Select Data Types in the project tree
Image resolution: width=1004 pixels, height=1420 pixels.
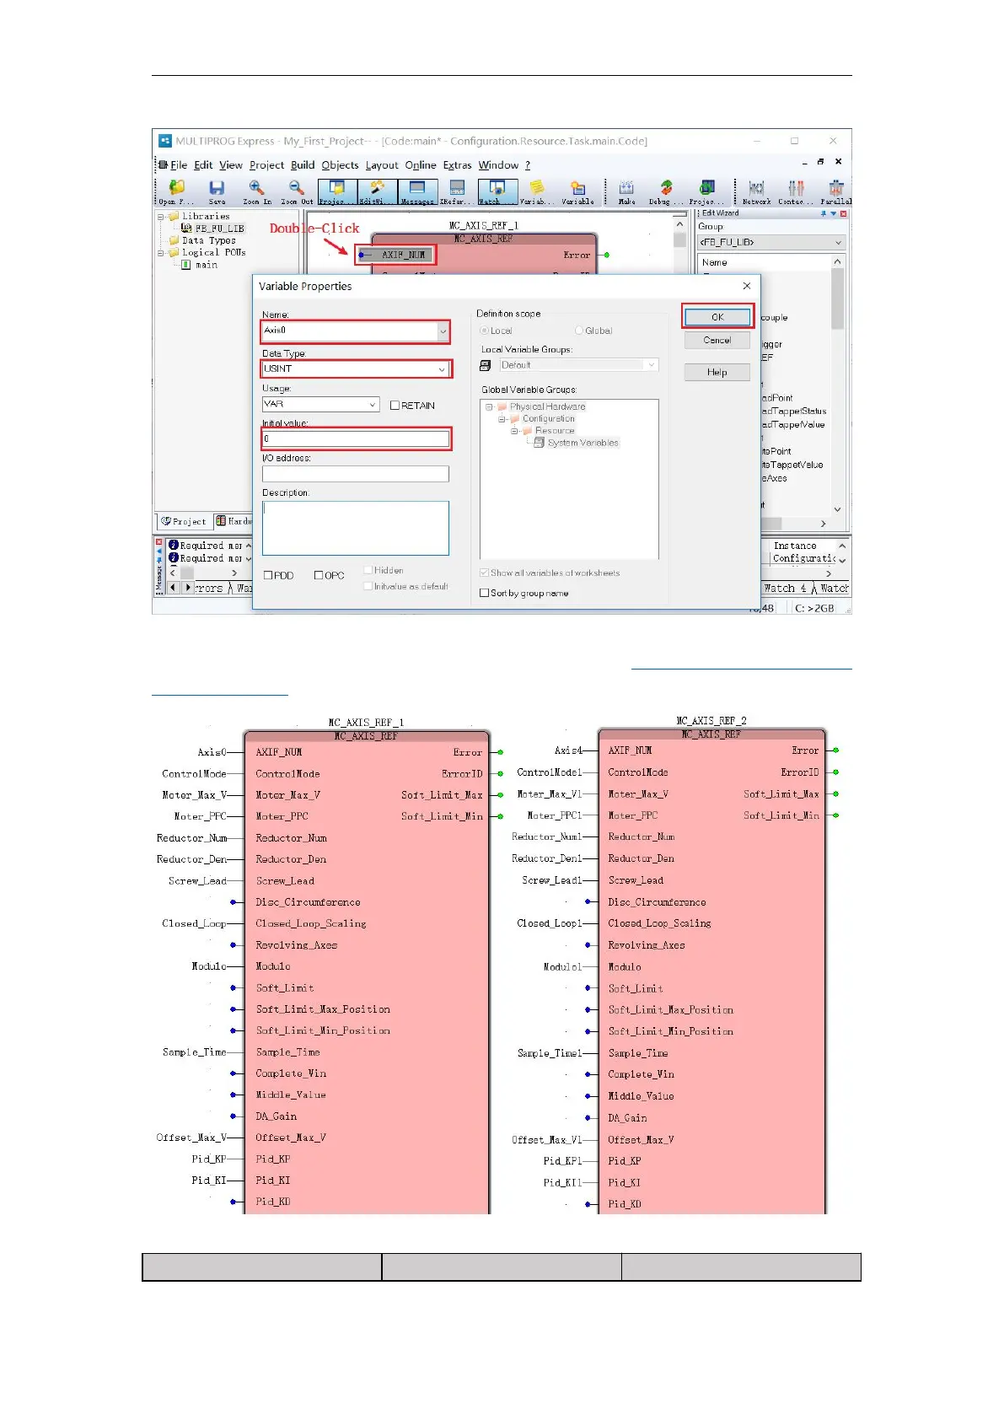[209, 240]
